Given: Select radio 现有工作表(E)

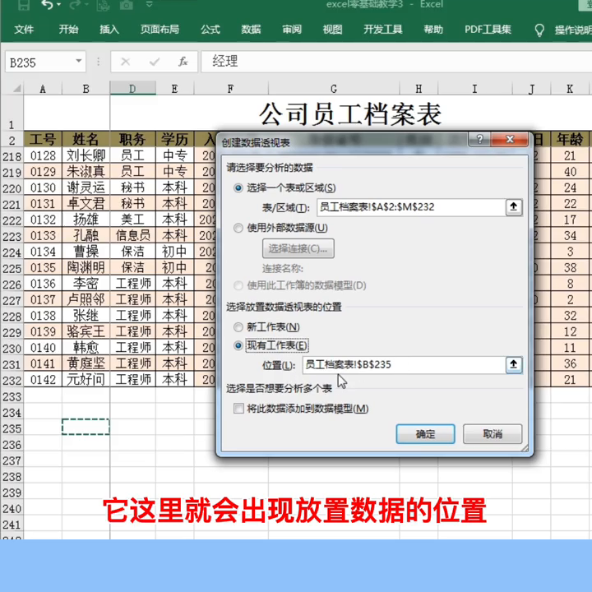Looking at the screenshot, I should pos(238,345).
